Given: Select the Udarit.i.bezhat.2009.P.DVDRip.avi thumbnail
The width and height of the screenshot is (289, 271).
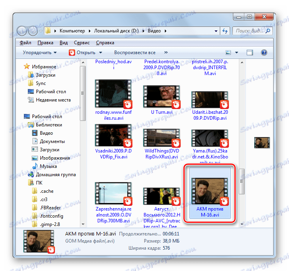Looking at the screenshot, I should 210,100.
